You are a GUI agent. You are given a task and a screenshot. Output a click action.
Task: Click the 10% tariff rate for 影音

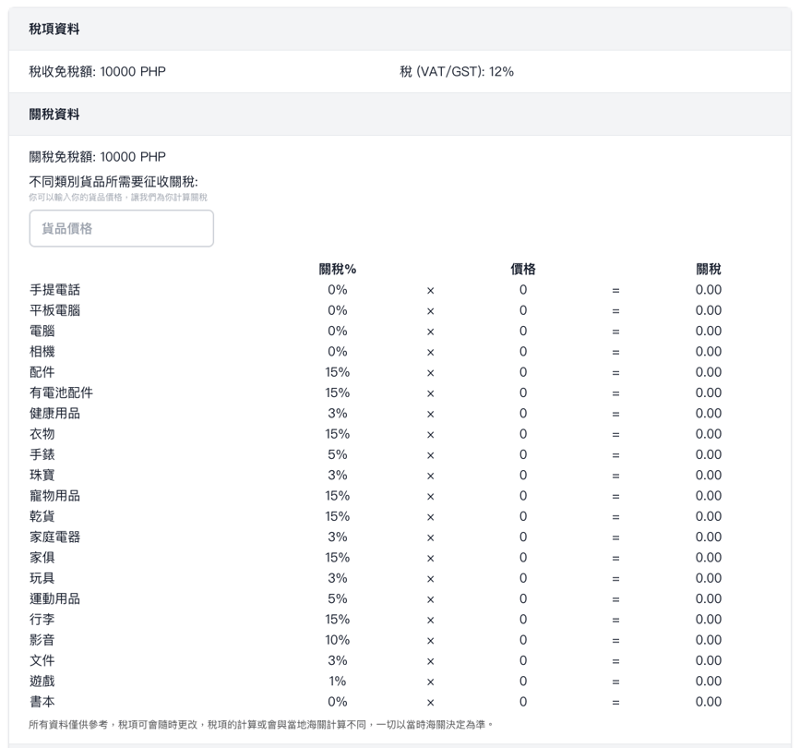click(337, 640)
